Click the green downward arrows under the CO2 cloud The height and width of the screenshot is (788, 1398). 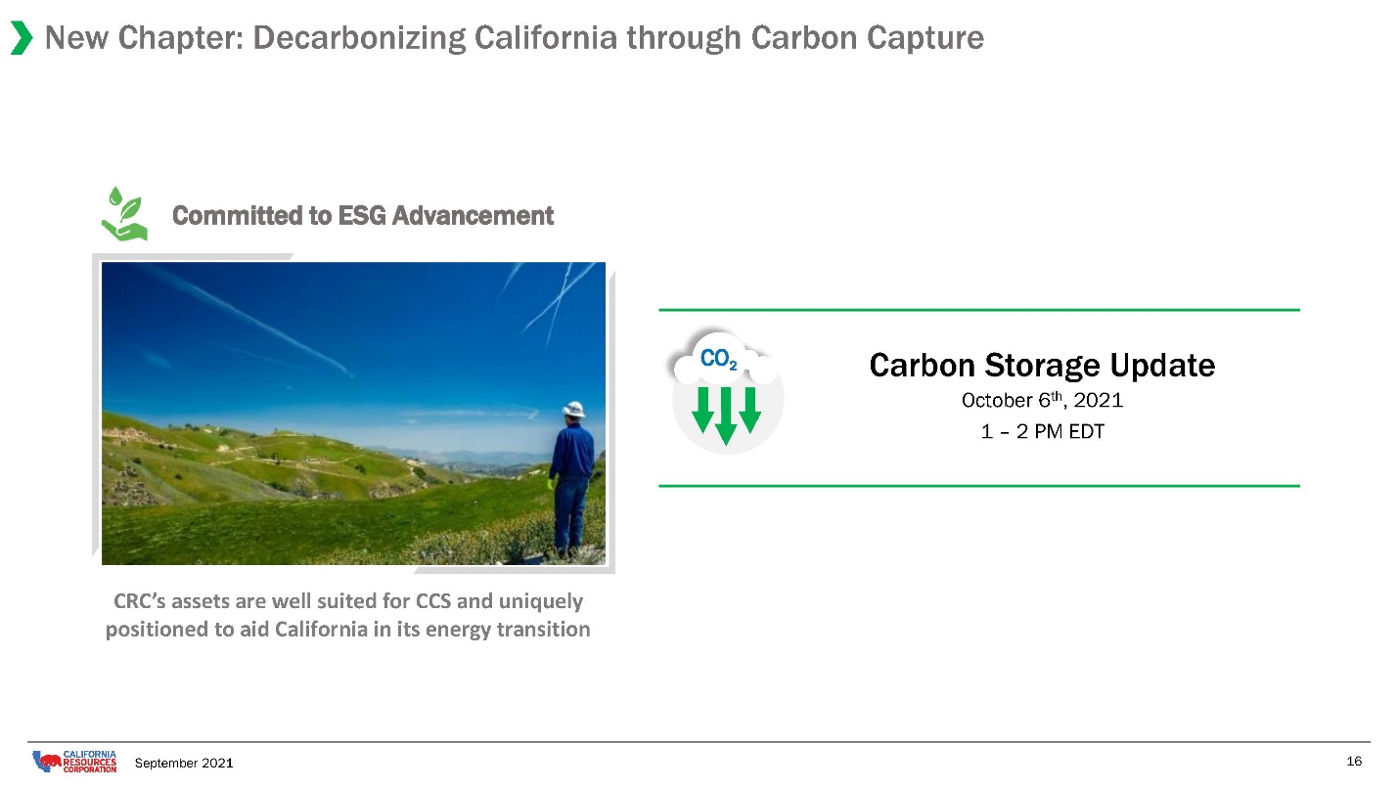coord(726,414)
